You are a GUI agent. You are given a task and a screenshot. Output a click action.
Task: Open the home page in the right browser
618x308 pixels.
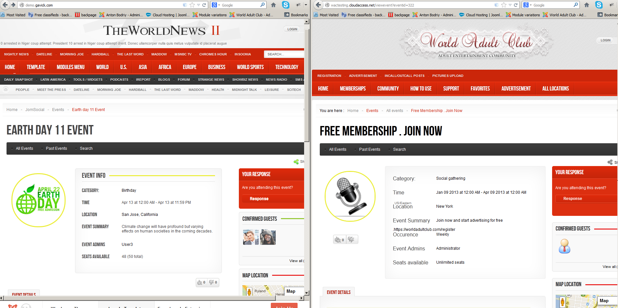click(587, 5)
